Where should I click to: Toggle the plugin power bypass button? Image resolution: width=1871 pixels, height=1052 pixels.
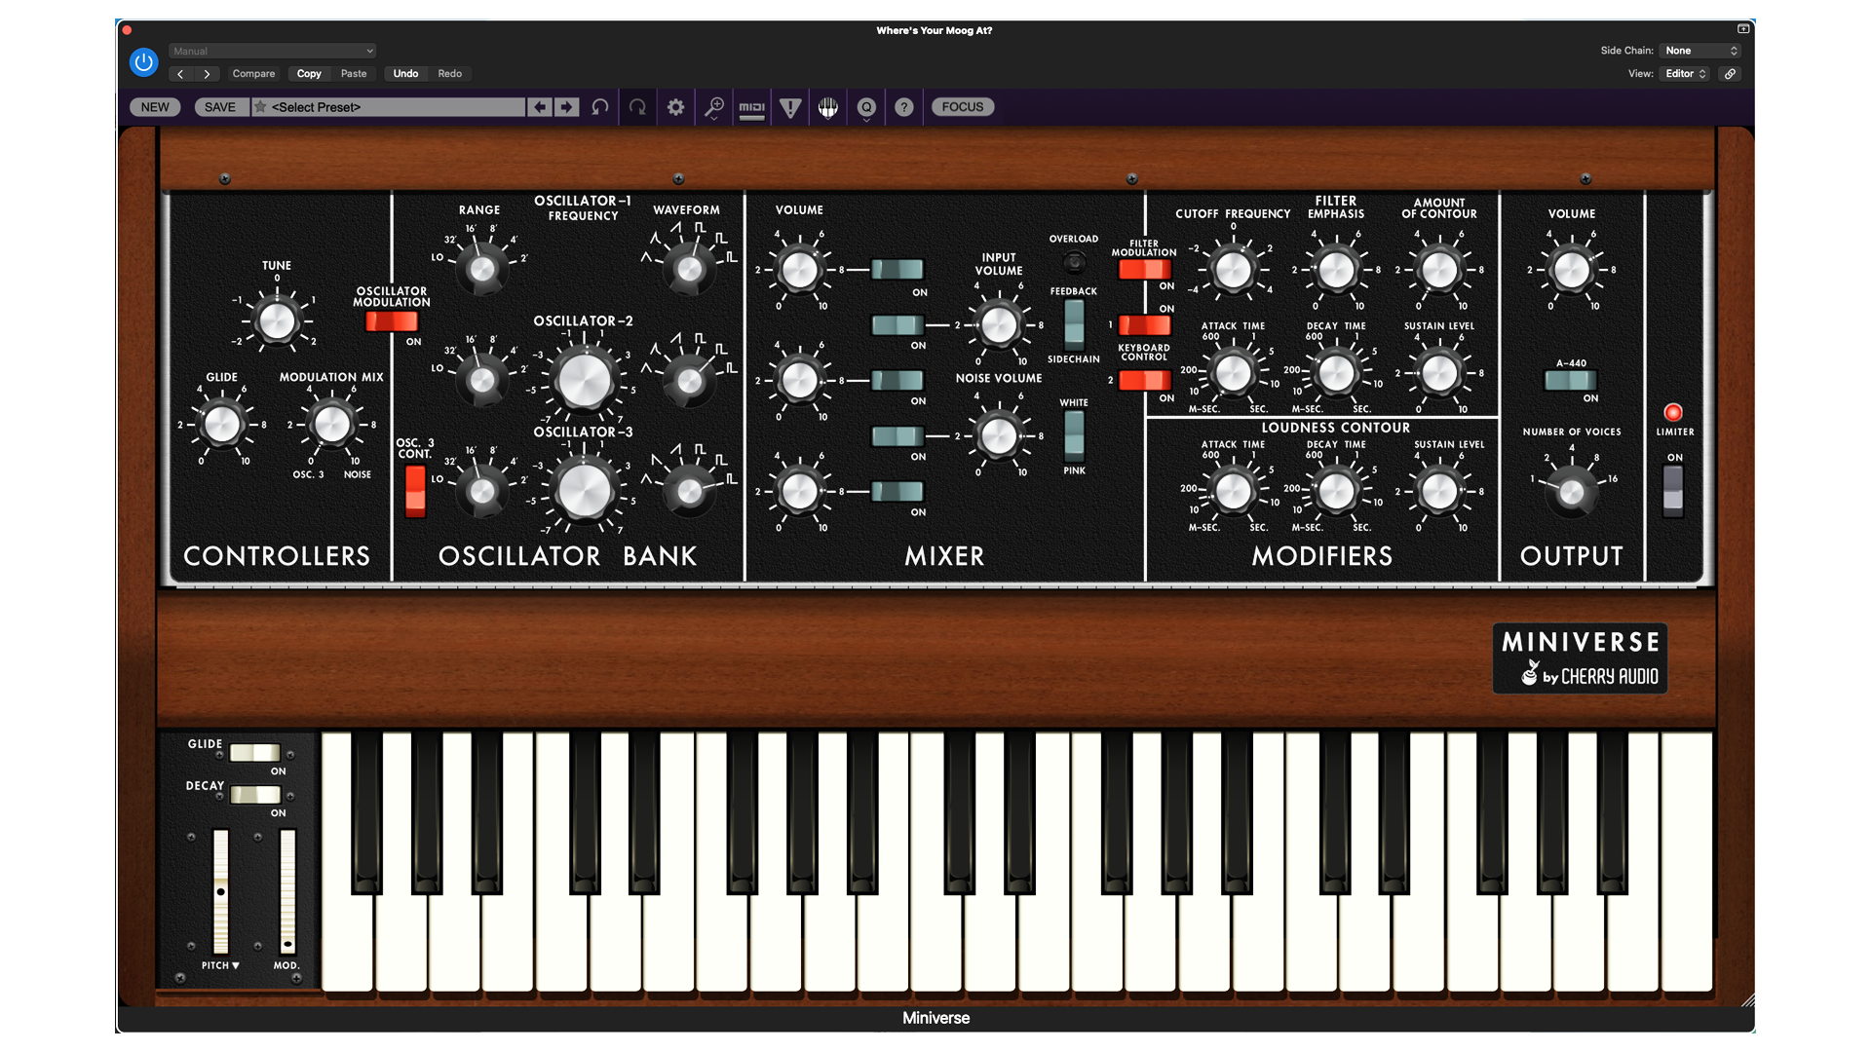click(143, 62)
